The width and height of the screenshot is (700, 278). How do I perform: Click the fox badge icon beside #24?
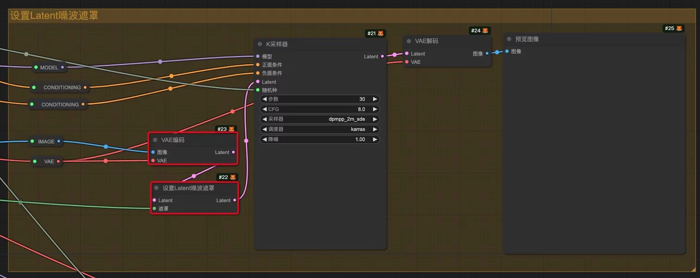coord(485,31)
